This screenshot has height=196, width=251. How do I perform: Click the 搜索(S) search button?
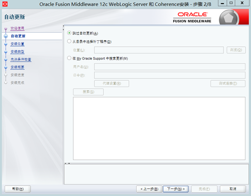click(x=89, y=92)
